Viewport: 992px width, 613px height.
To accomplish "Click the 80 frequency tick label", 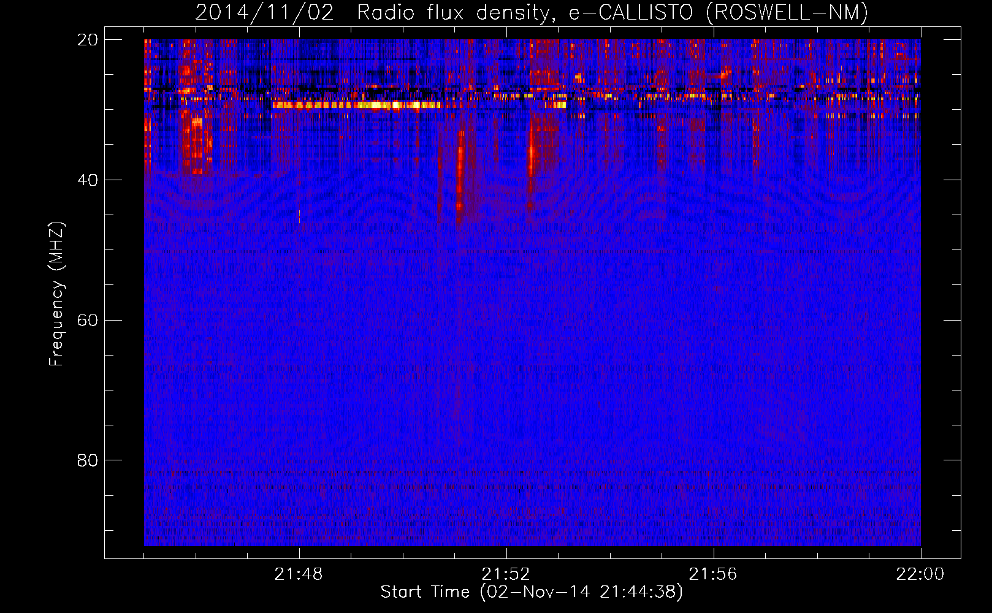I will (88, 460).
